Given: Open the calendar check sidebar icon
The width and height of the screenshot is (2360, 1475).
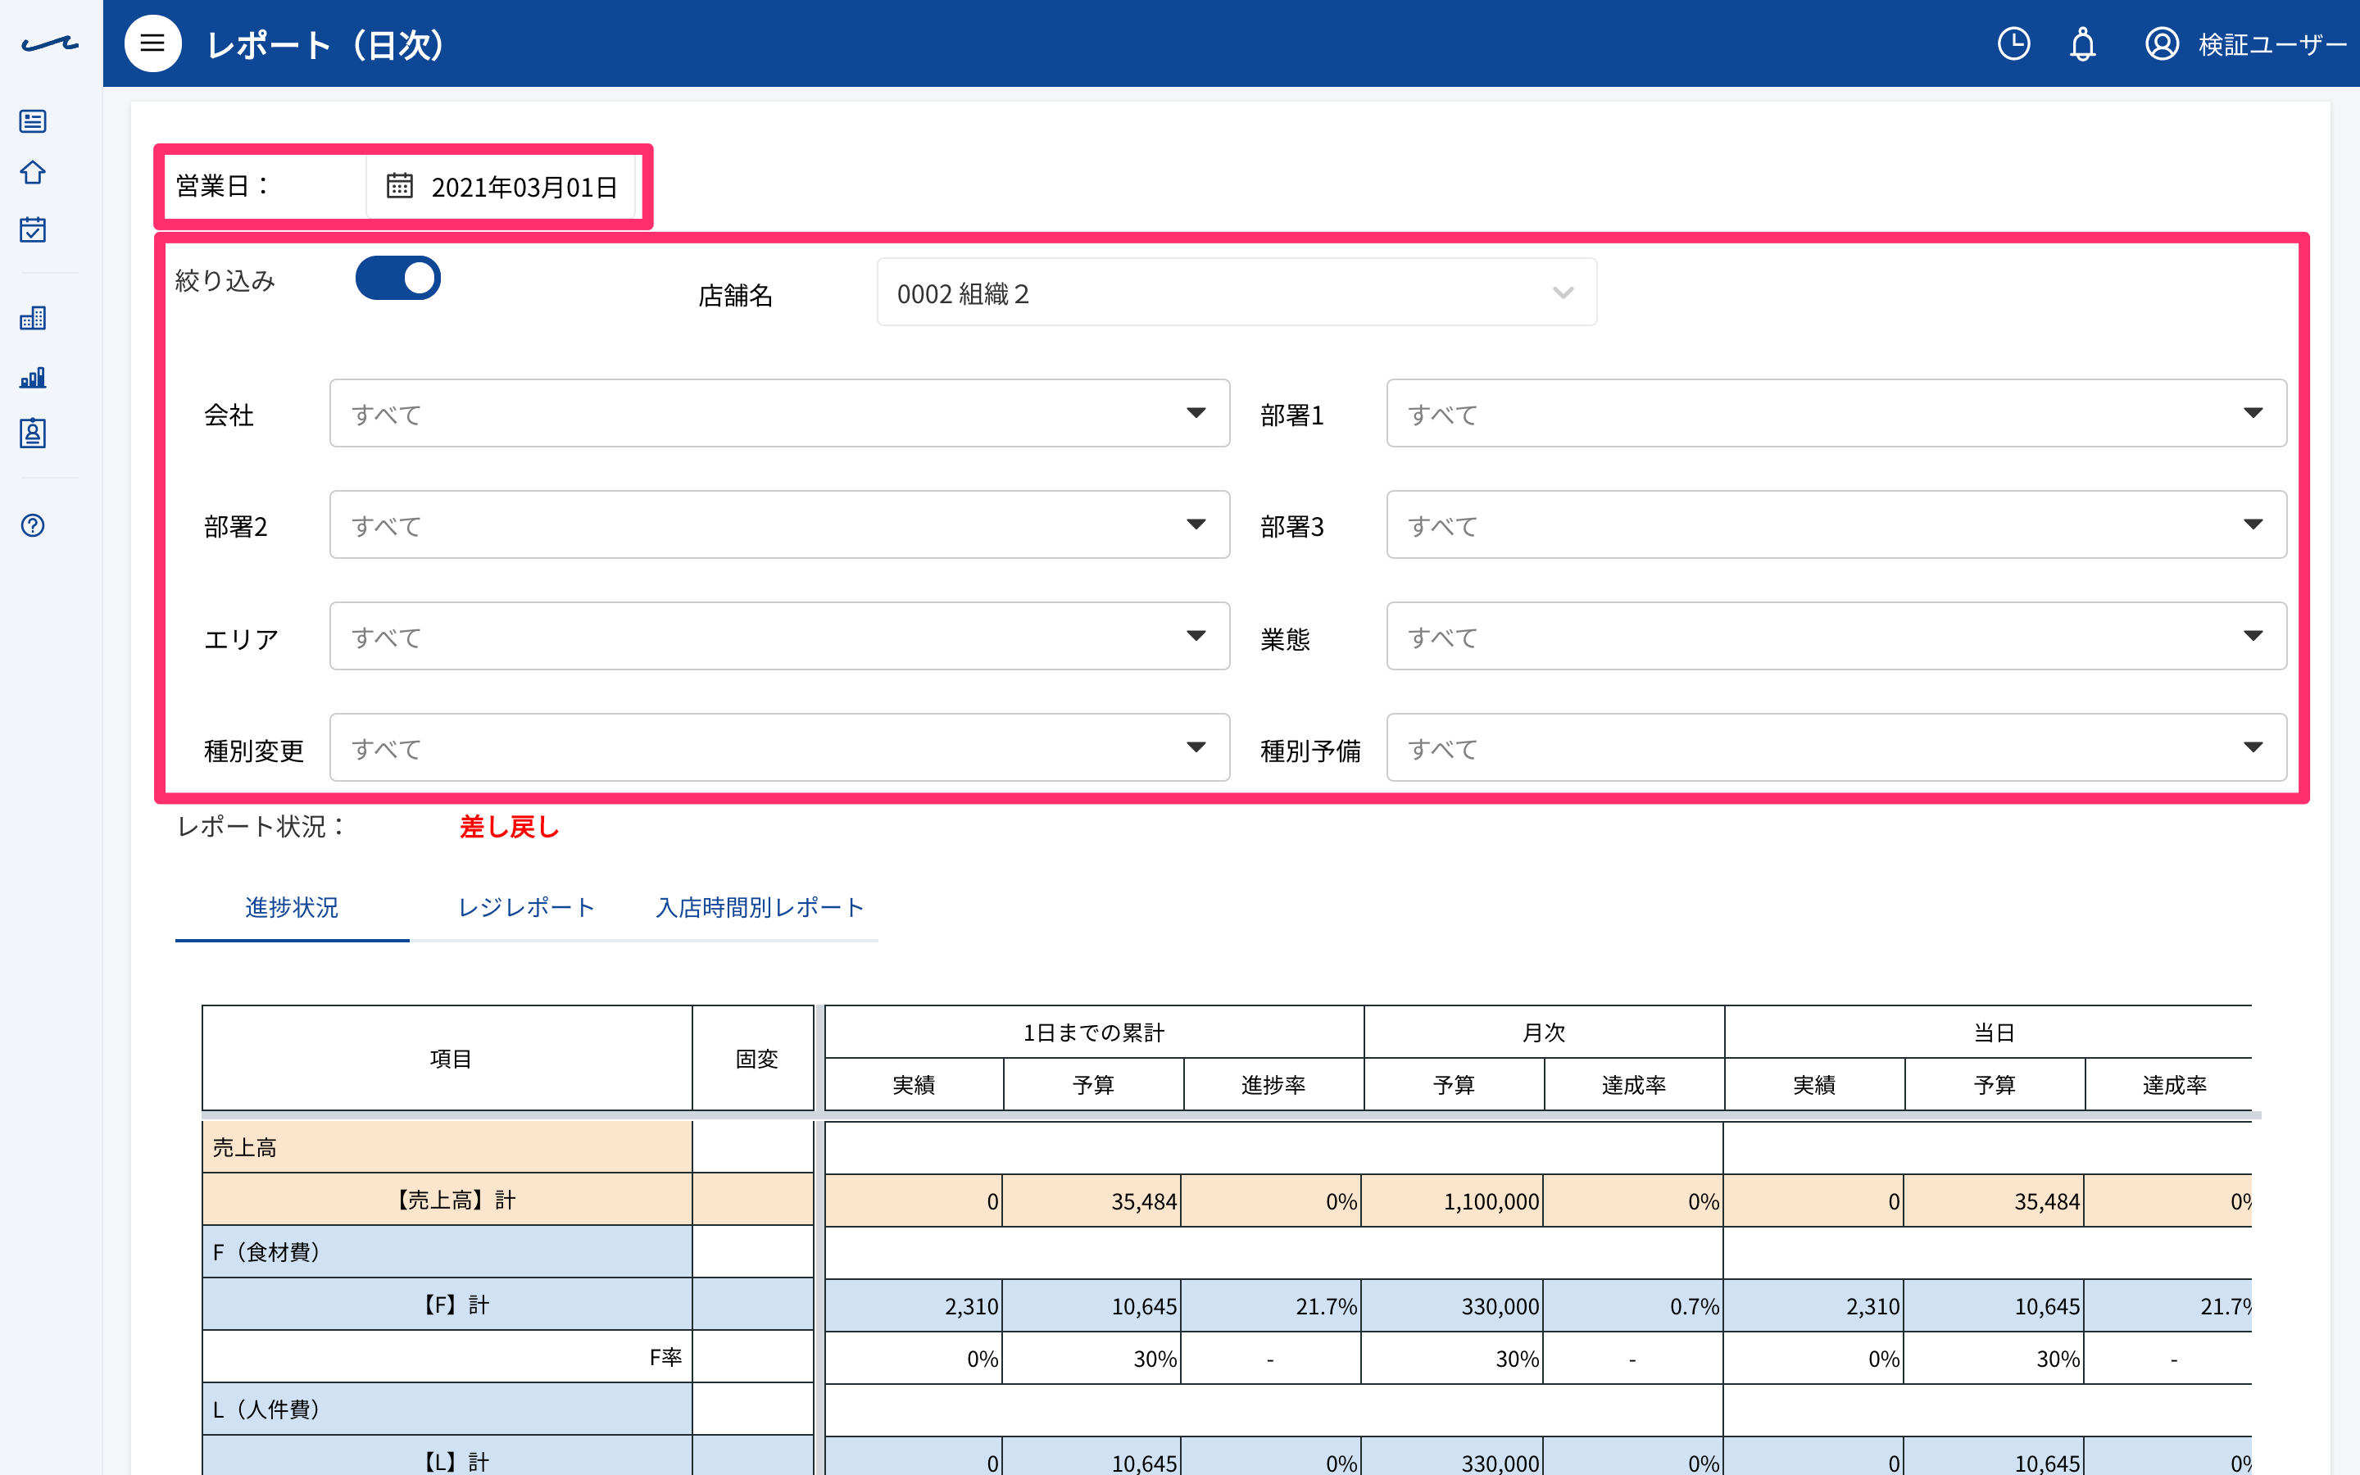Looking at the screenshot, I should tap(33, 229).
